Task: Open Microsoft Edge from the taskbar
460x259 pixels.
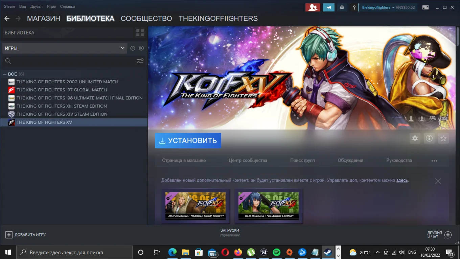Action: click(x=172, y=252)
